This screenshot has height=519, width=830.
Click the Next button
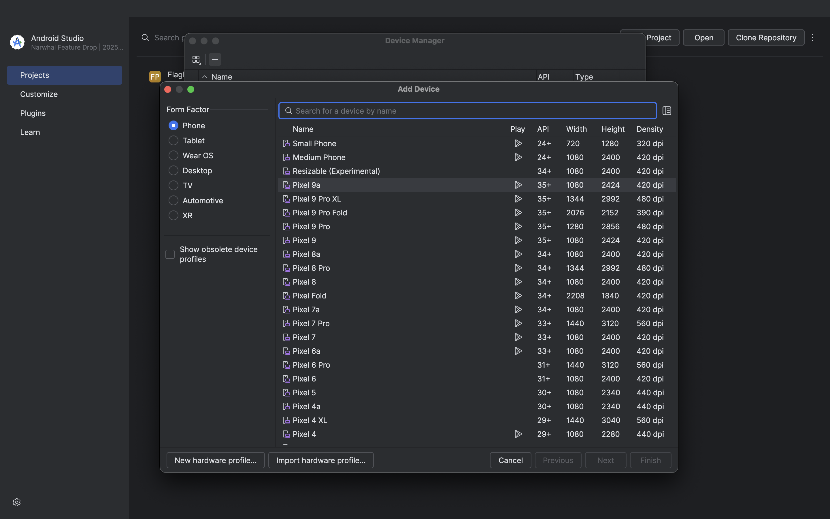click(x=605, y=460)
